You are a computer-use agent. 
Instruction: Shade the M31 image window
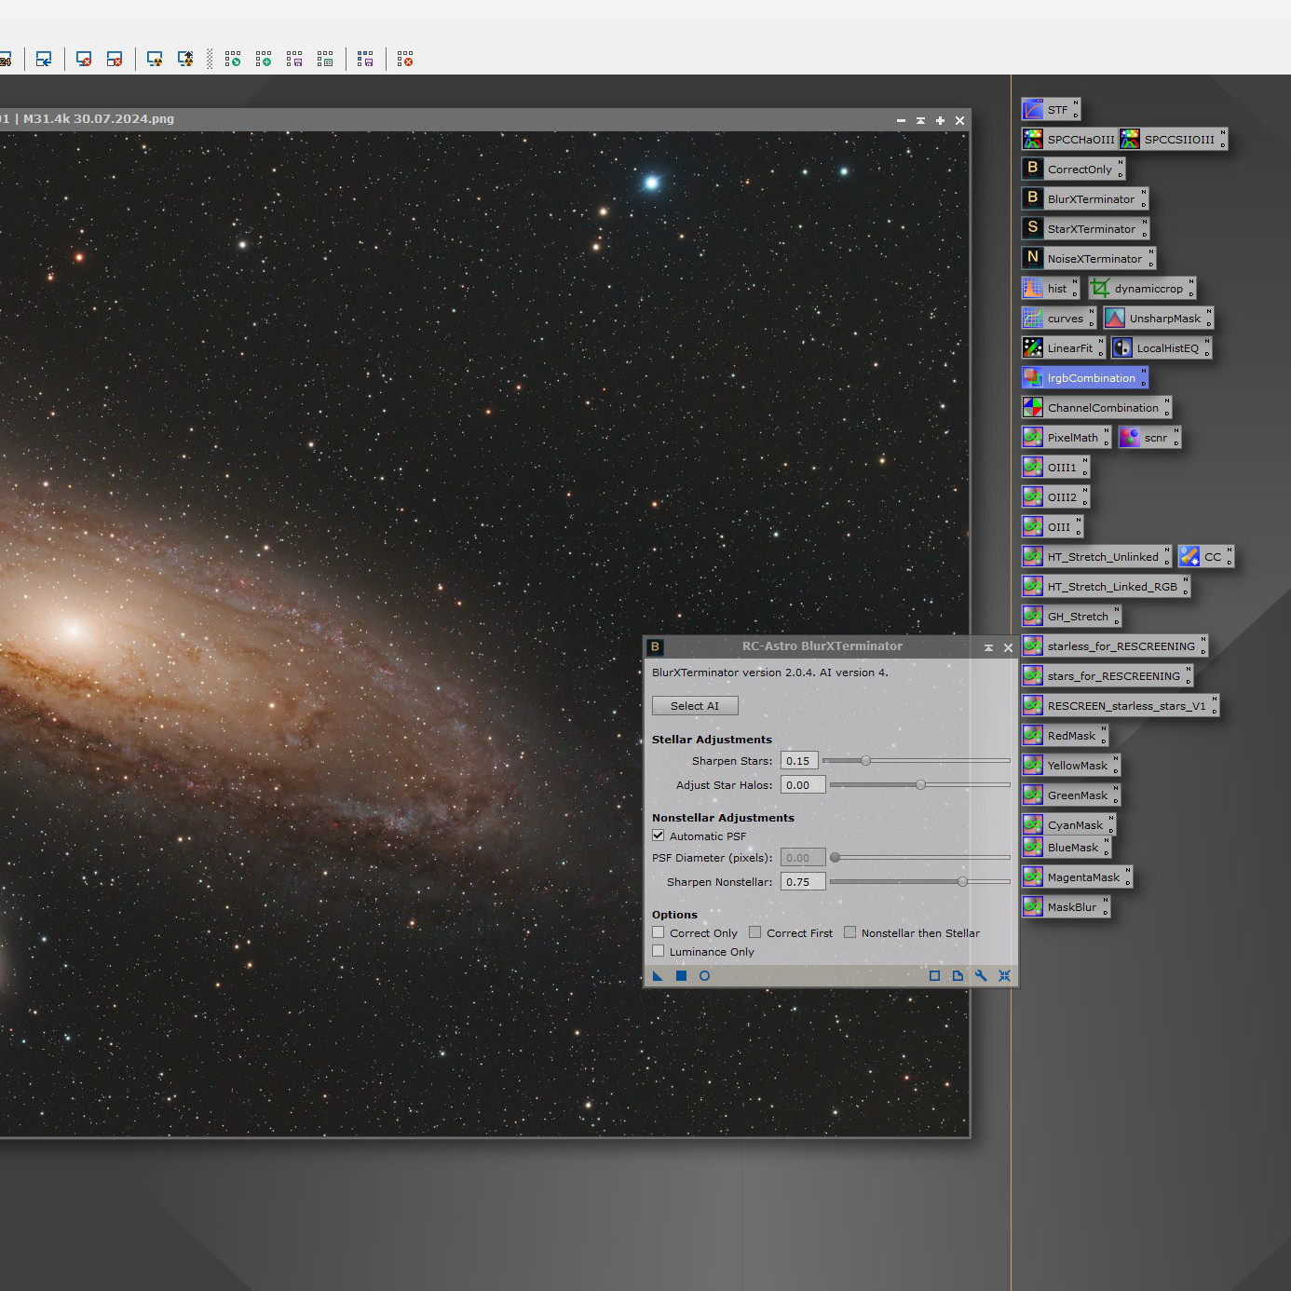(x=920, y=121)
